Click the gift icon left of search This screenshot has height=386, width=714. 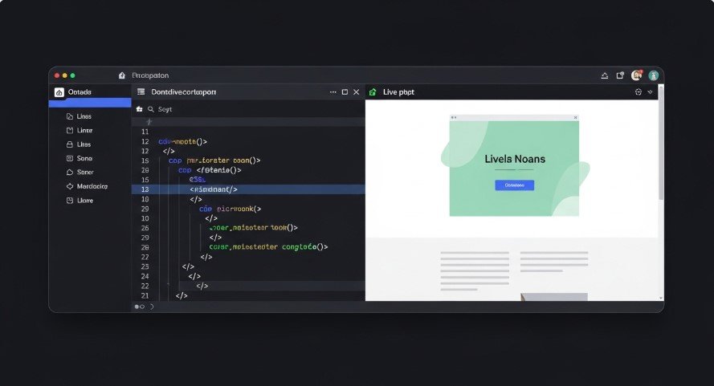(x=139, y=109)
